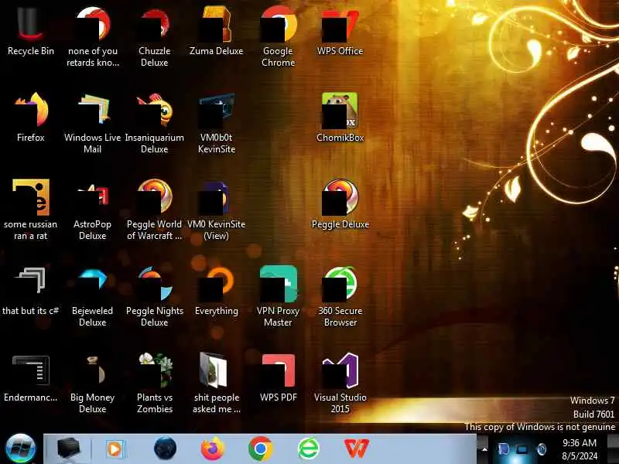Select the "some russian ran a rat" icon
Viewport: 619px width, 464px height.
click(x=30, y=209)
